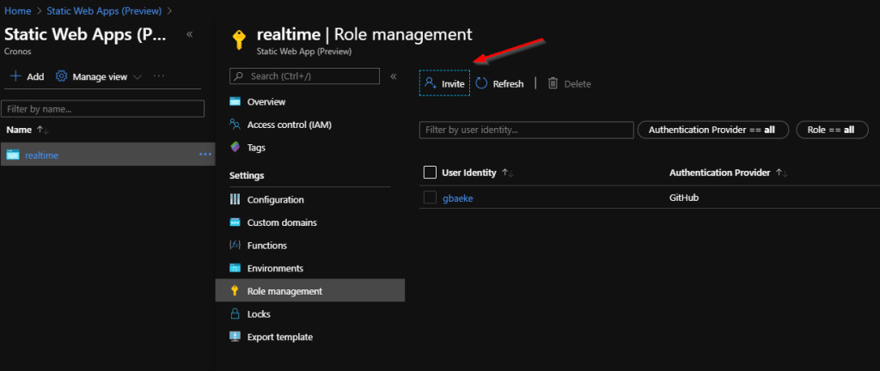Open the Configuration settings icon
Image resolution: width=880 pixels, height=371 pixels.
[235, 200]
